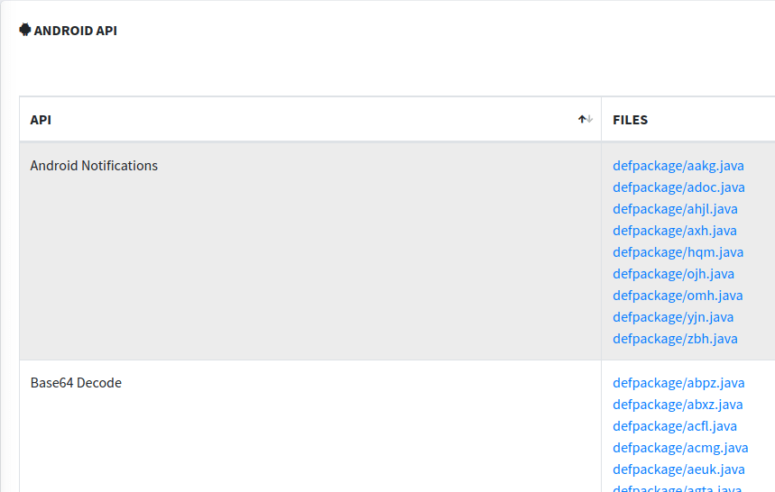The image size is (775, 492).
Task: Click the FILES column header
Action: click(x=688, y=120)
